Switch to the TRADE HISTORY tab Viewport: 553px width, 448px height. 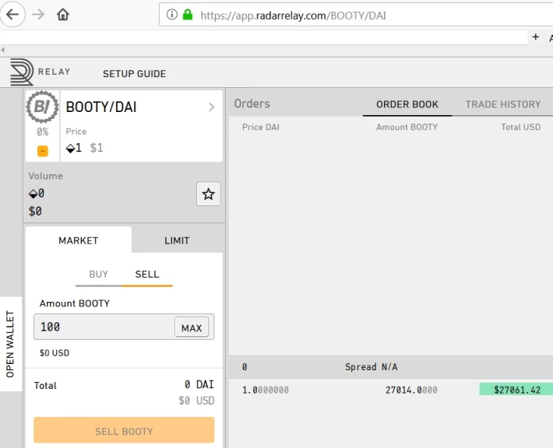(503, 104)
